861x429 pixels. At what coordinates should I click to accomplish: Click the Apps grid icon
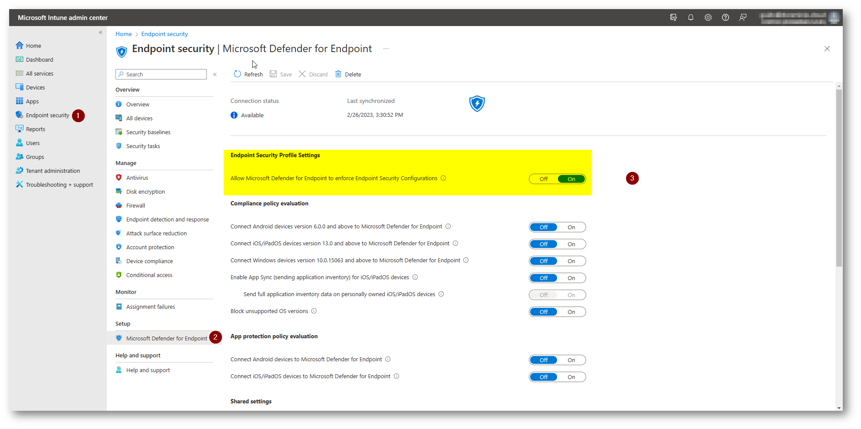20,101
